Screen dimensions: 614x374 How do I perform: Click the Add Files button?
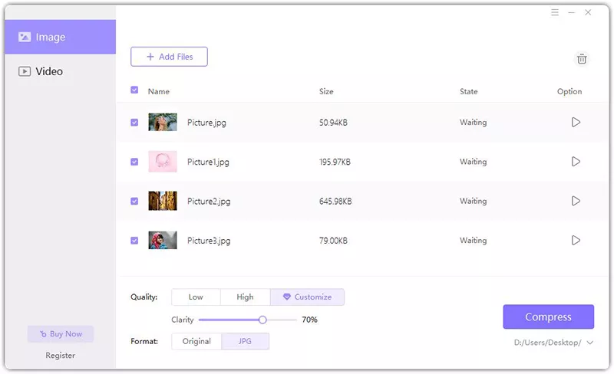pyautogui.click(x=169, y=57)
